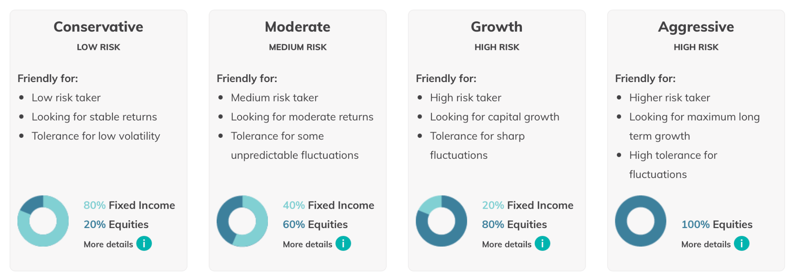Click the Moderate card info icon
The height and width of the screenshot is (278, 794).
click(x=343, y=244)
